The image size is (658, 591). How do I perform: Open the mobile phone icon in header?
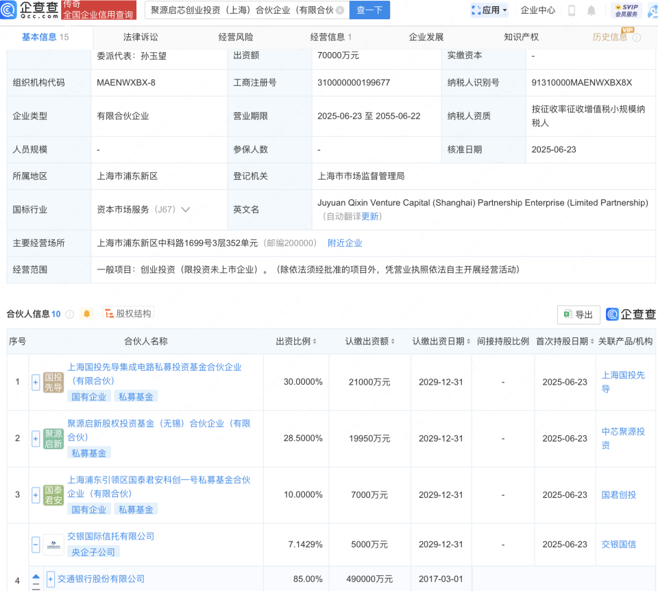pos(572,10)
